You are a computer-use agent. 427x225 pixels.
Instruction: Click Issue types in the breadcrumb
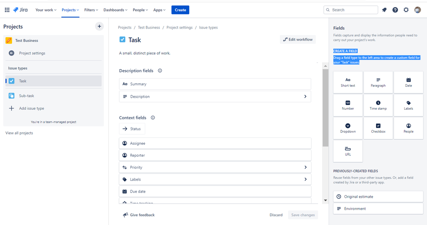pyautogui.click(x=208, y=27)
